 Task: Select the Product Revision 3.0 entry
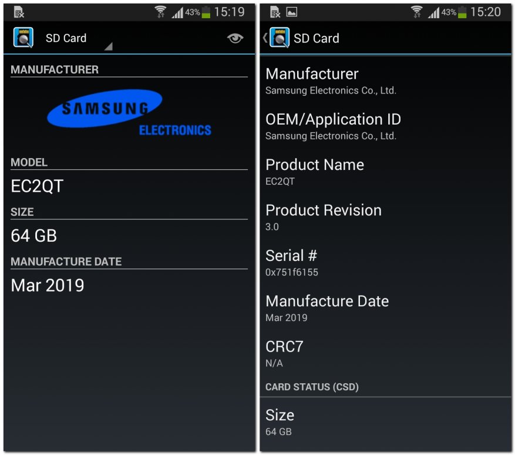[x=386, y=218]
